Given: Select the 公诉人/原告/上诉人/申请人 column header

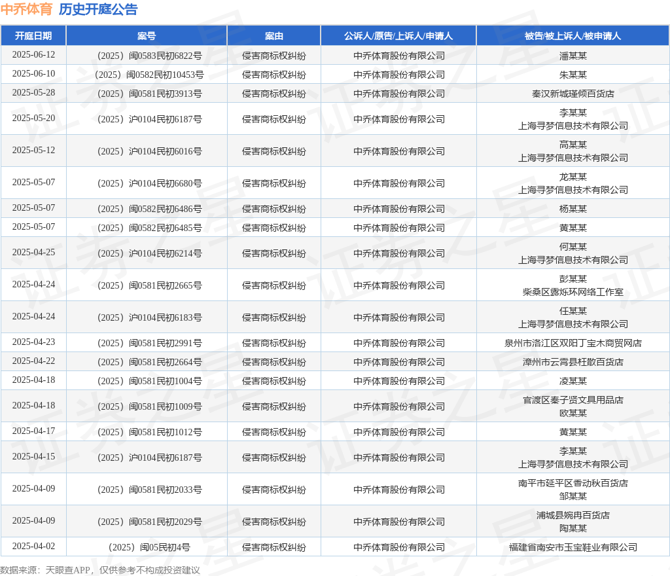Looking at the screenshot, I should (x=398, y=36).
